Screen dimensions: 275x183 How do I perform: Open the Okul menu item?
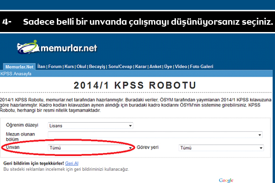click(x=81, y=66)
